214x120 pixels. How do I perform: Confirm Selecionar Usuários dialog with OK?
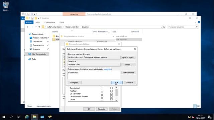pos(117,83)
